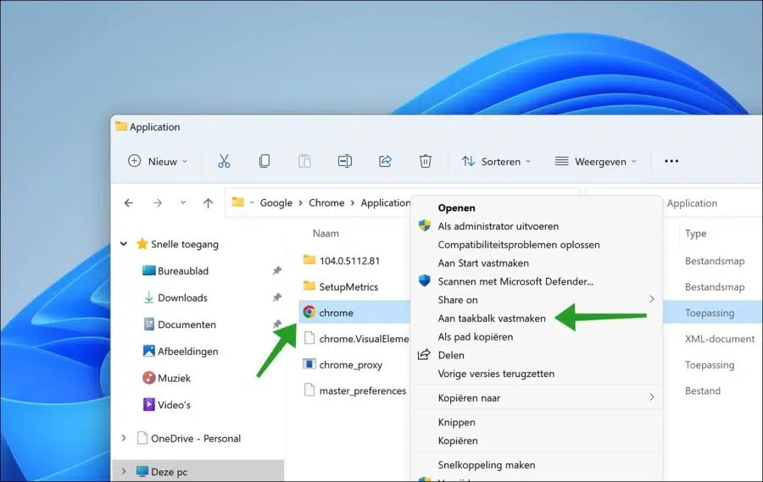Viewport: 763px width, 482px height.
Task: Click Application in the breadcrumb path
Action: click(386, 202)
